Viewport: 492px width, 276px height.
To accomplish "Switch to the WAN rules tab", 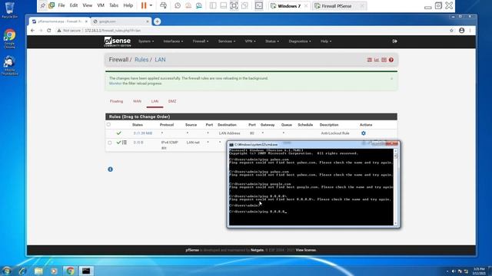I will 137,101.
